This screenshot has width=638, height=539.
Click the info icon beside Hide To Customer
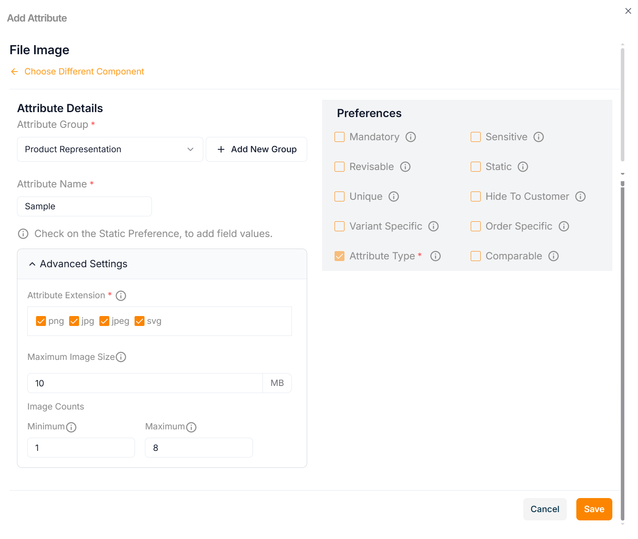pyautogui.click(x=580, y=196)
